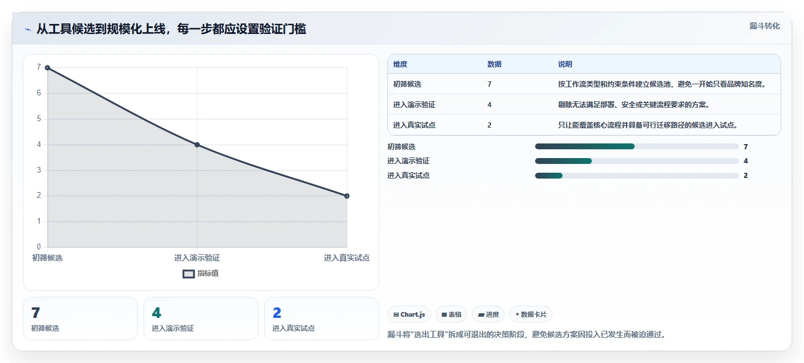Click the 数据卡片 tag chip
The image size is (804, 363).
coord(531,314)
